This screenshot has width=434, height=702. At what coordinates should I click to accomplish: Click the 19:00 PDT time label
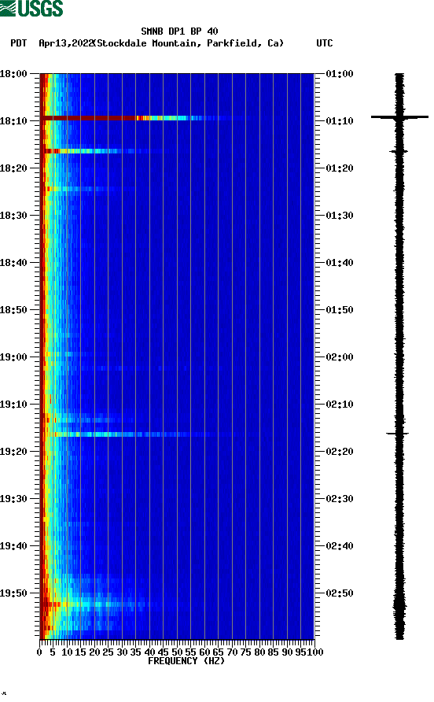coord(13,357)
